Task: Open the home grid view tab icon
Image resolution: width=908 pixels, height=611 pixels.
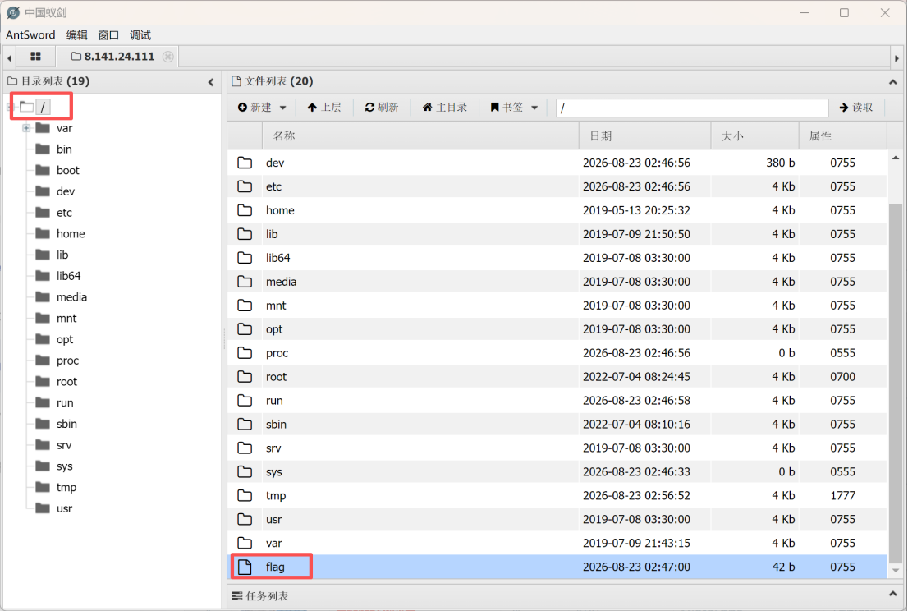Action: point(35,56)
